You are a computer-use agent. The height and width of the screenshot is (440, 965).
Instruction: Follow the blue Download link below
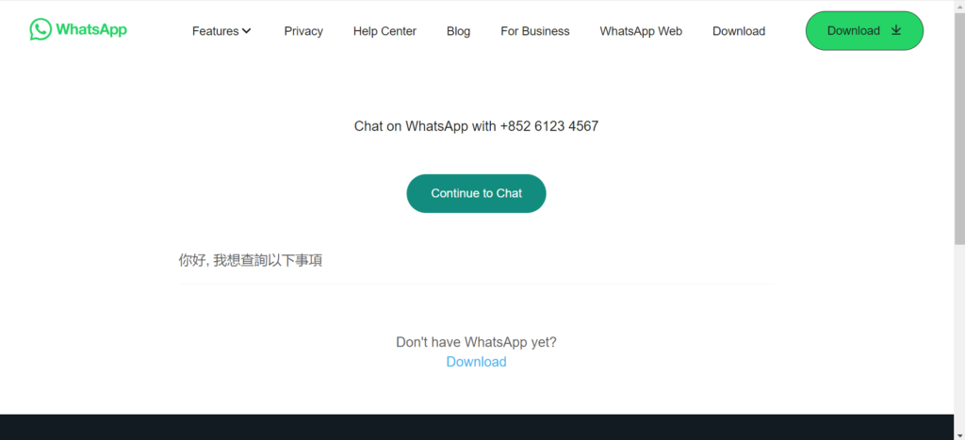pos(476,362)
